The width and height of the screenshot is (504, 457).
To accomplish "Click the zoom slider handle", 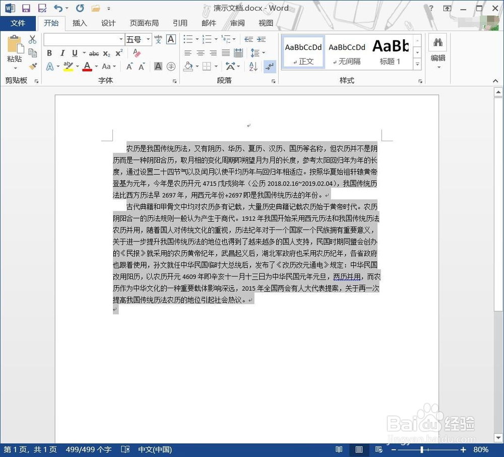I will point(422,449).
